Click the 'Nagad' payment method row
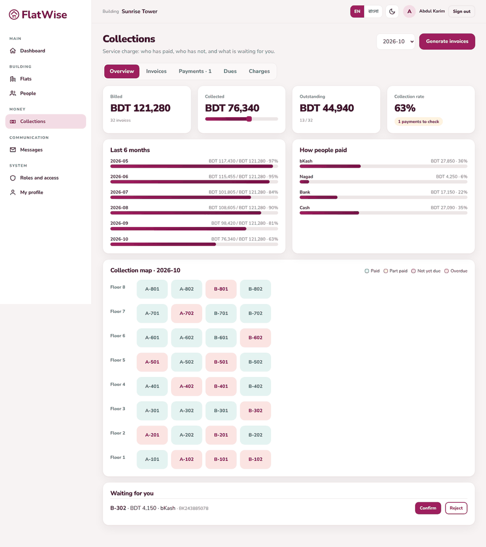 click(x=383, y=179)
